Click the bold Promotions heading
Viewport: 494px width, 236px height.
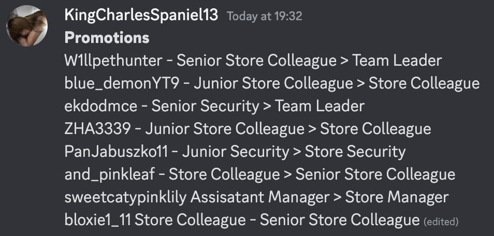tap(107, 38)
